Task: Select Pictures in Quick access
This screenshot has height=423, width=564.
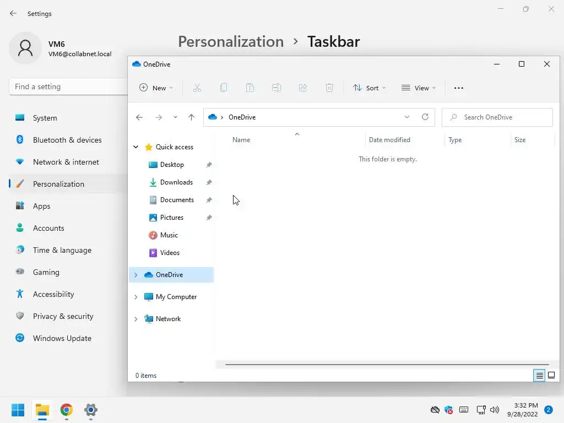Action: pyautogui.click(x=172, y=218)
